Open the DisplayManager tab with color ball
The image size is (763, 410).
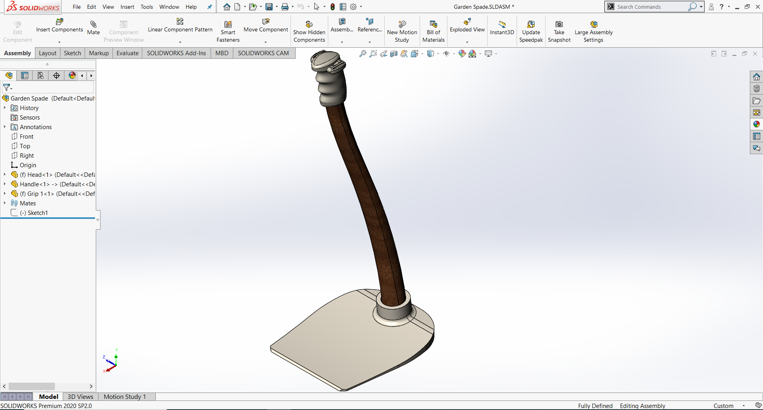(72, 75)
